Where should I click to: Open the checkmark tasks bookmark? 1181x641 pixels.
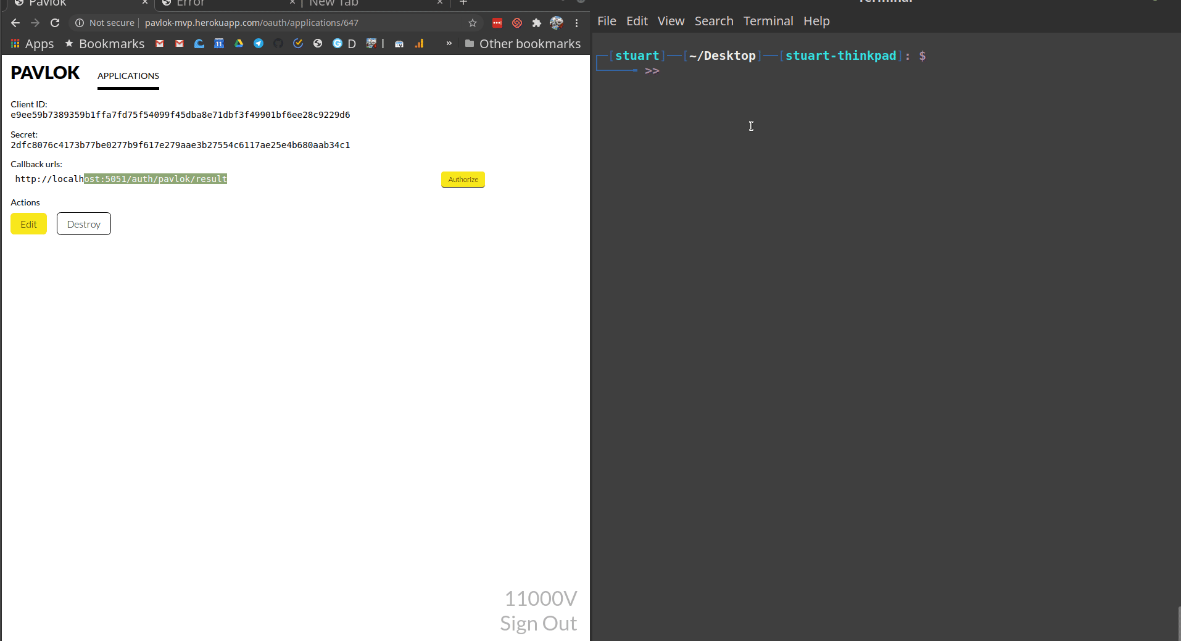(x=298, y=44)
